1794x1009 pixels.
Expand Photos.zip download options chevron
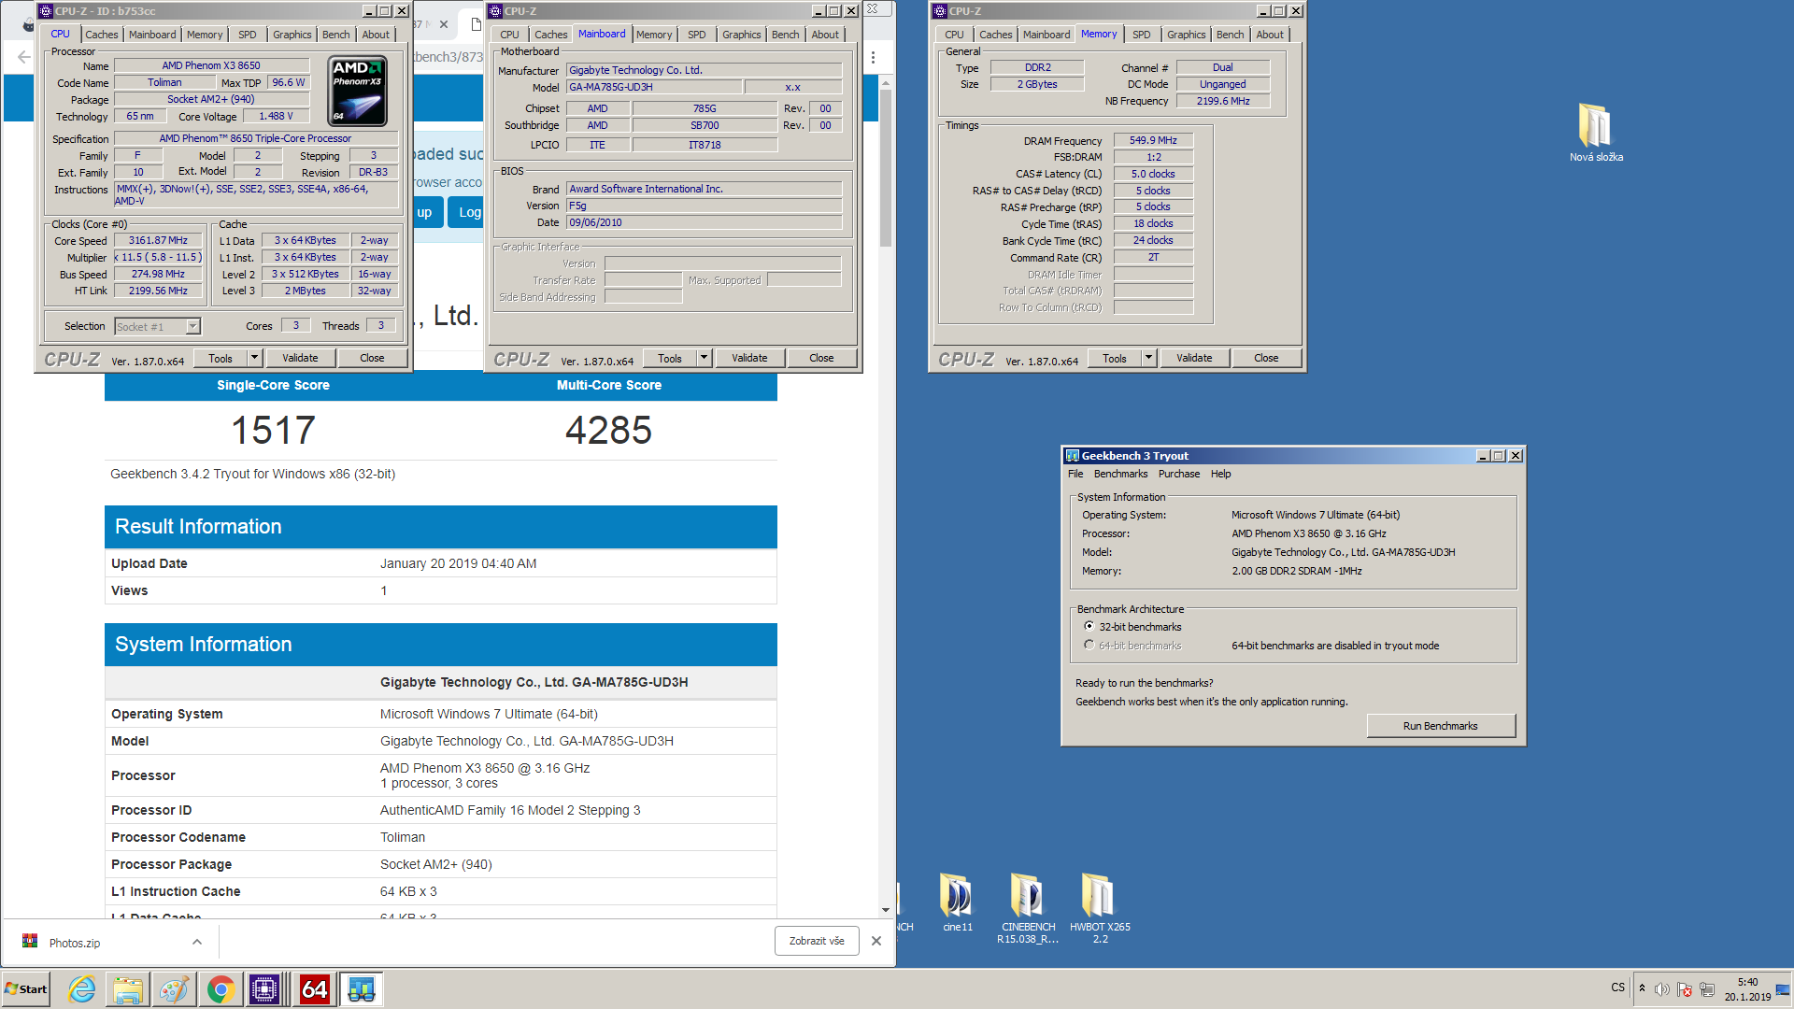click(x=197, y=942)
